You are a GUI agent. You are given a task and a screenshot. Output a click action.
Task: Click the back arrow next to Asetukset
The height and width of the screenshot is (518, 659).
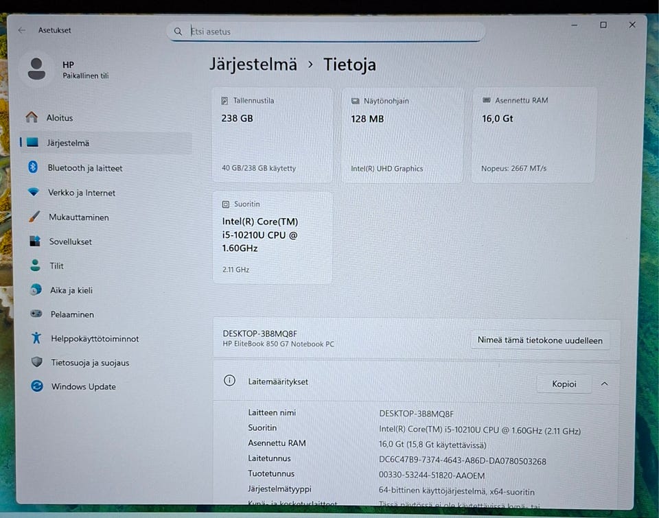tap(22, 30)
